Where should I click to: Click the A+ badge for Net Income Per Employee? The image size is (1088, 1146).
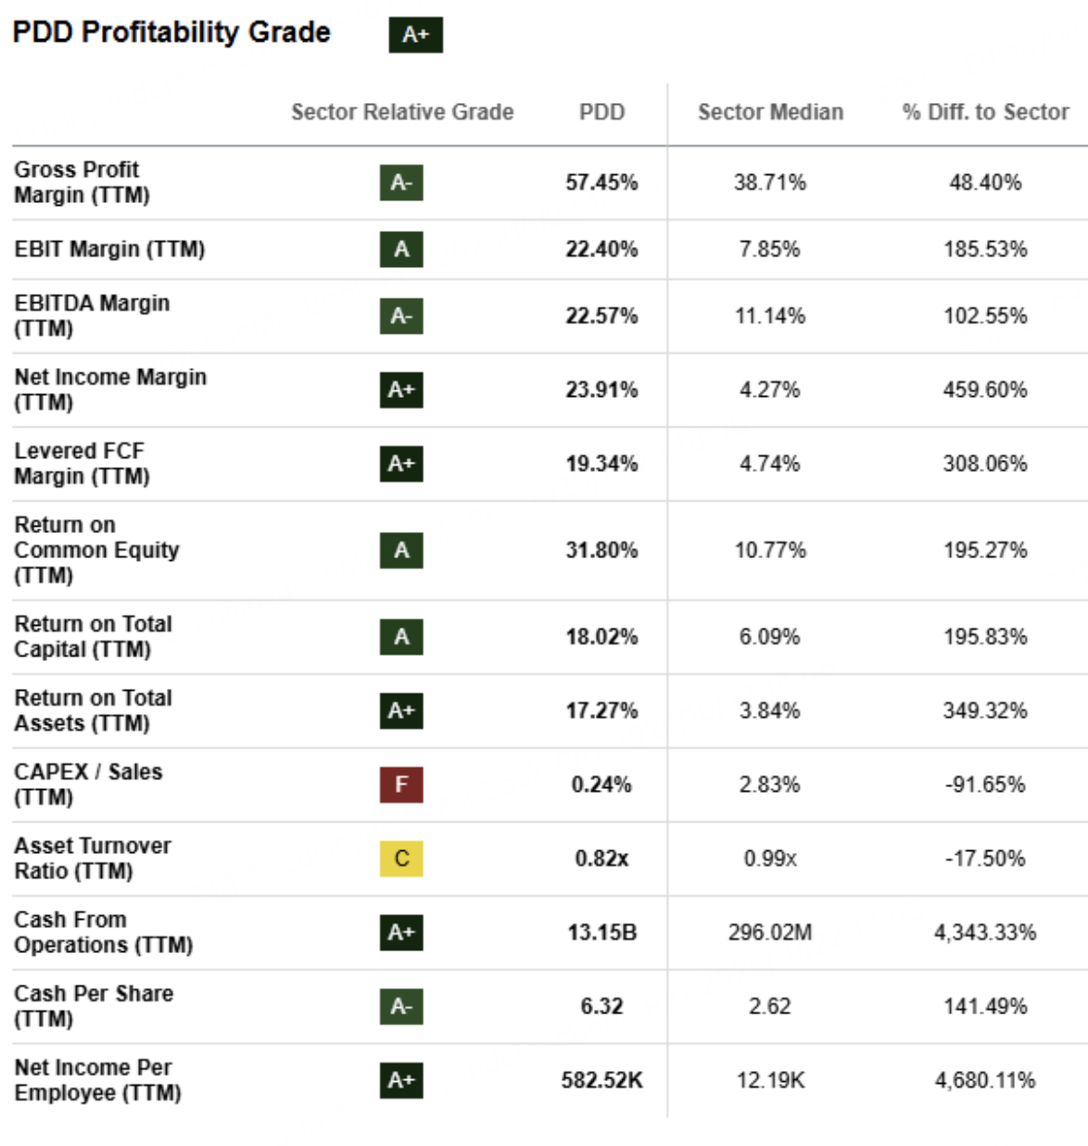coord(401,1081)
